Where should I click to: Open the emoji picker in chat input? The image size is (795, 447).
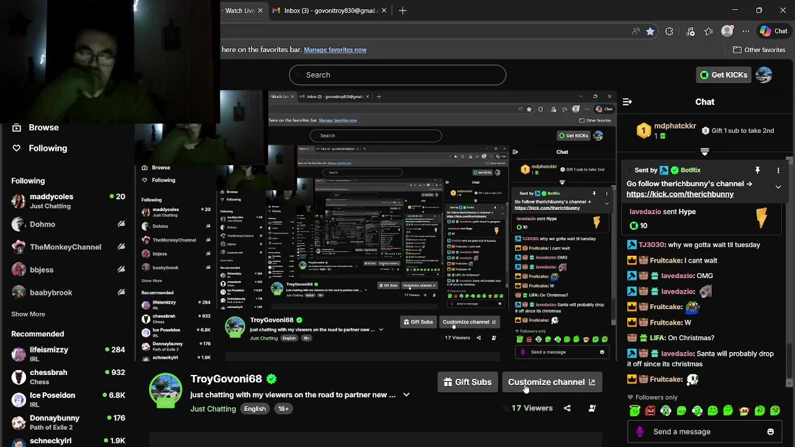pos(771,431)
